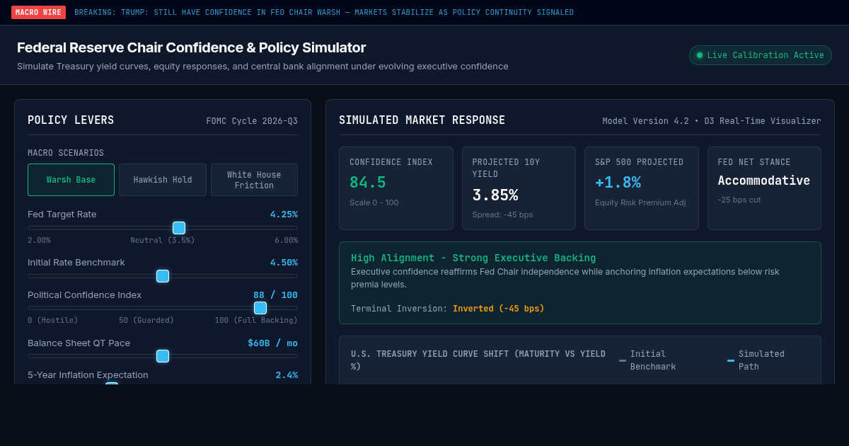849x446 pixels.
Task: Click the -25 bps cut text
Action: (x=739, y=200)
